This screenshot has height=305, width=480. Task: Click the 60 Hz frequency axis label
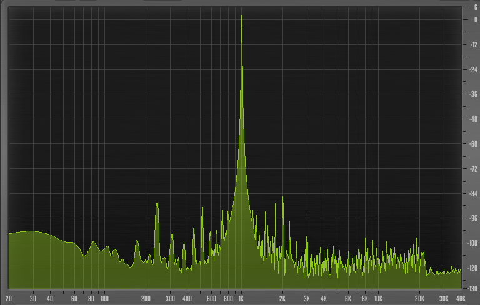point(74,299)
